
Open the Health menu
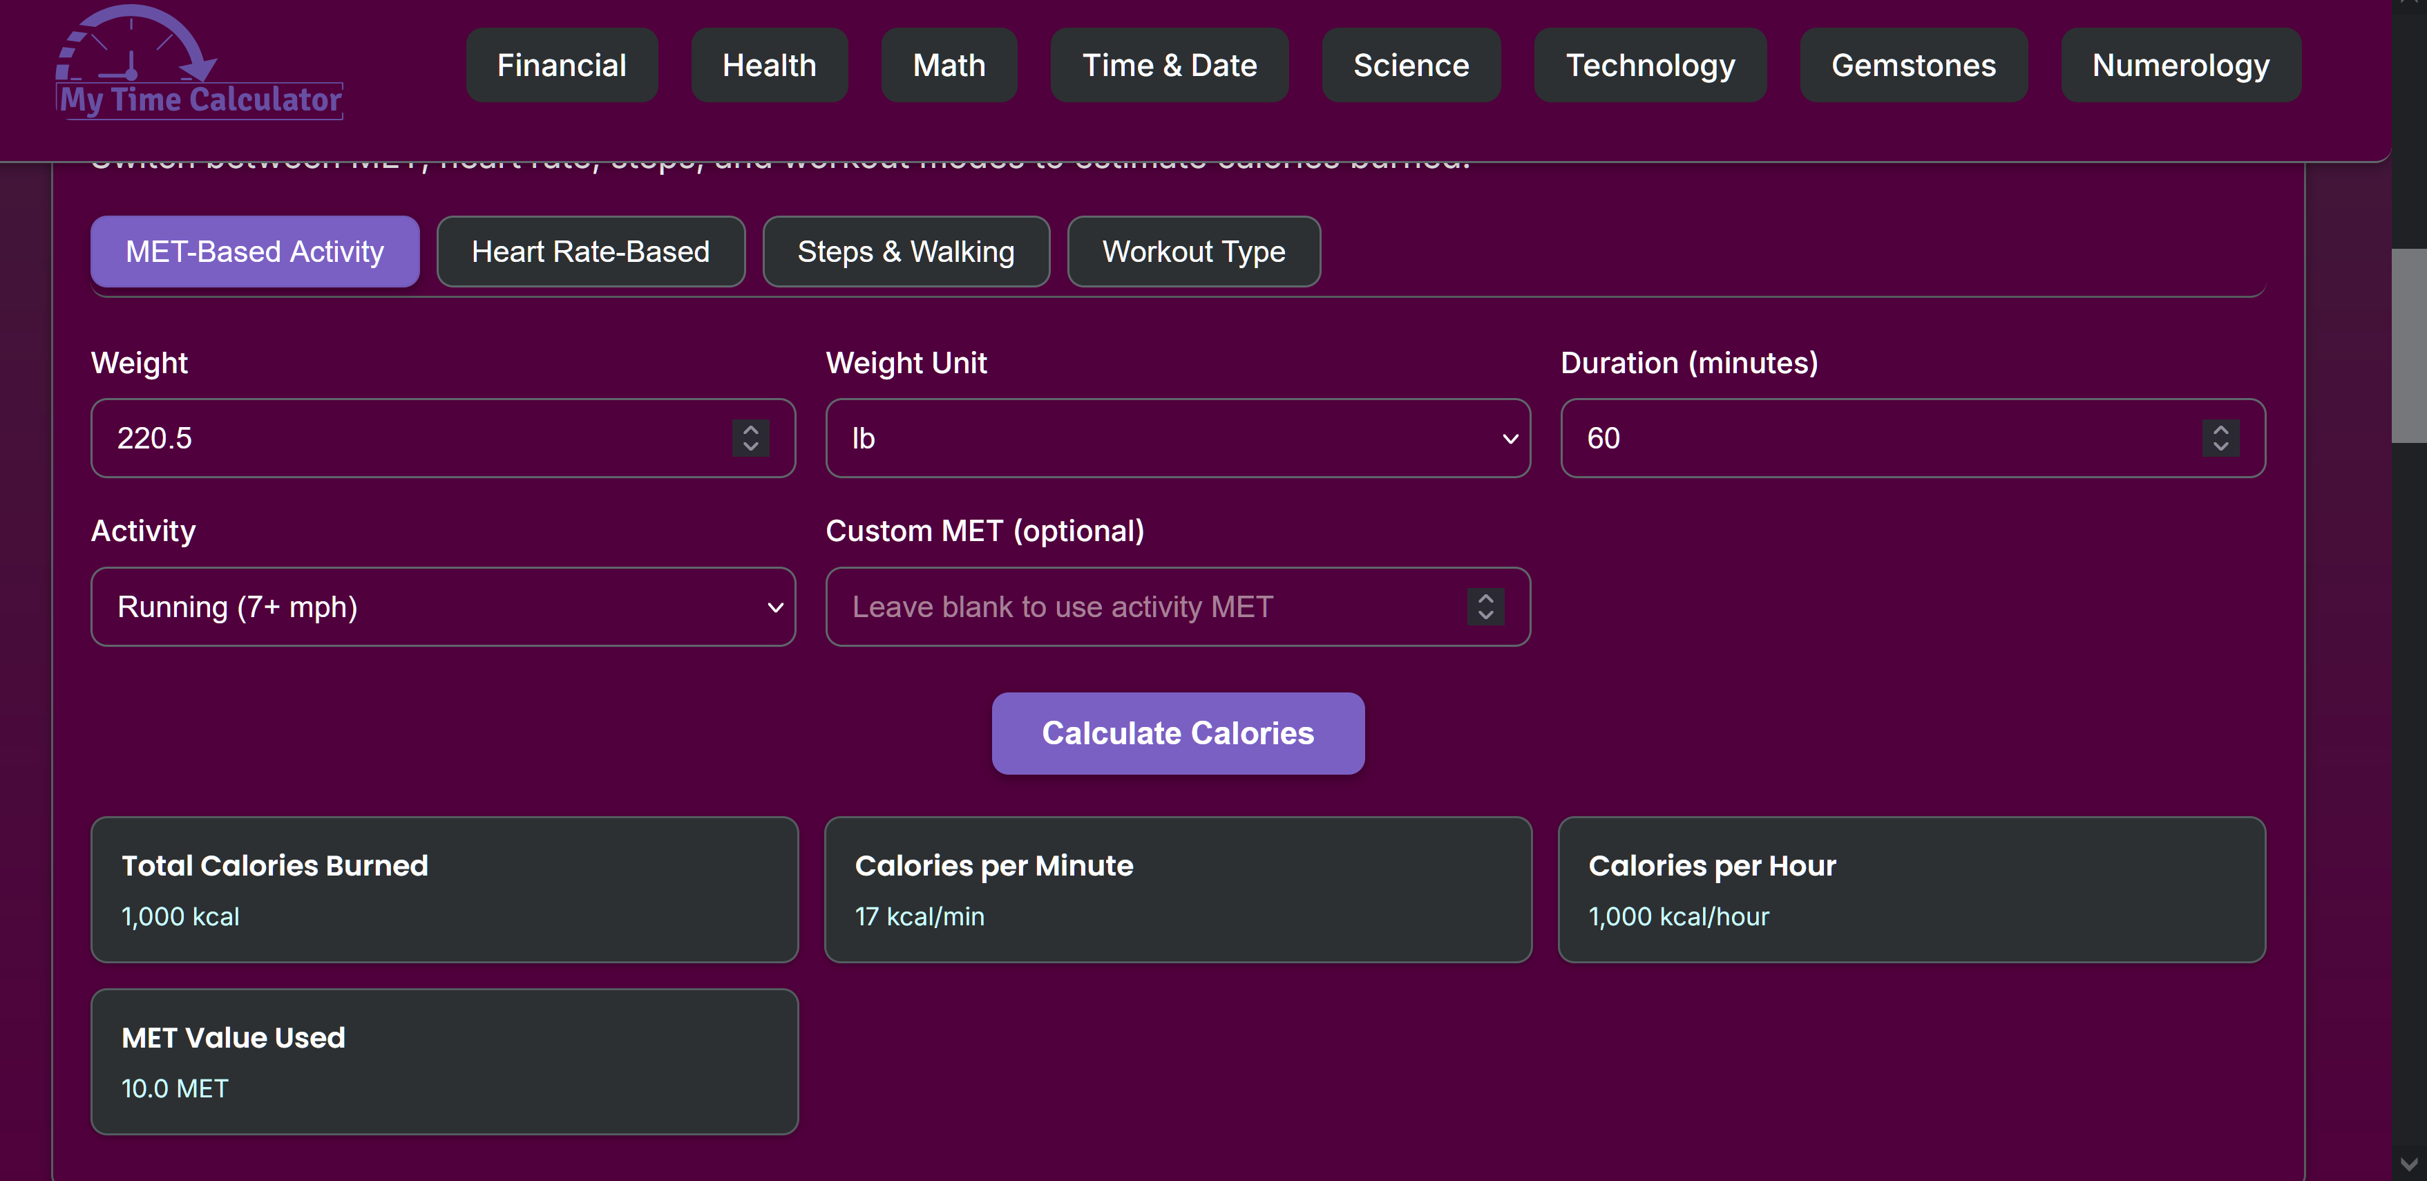pos(769,65)
